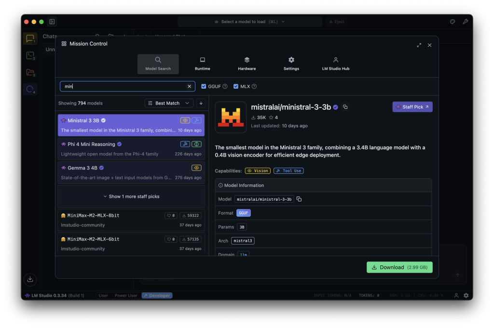
Task: Click the sort direction arrow button
Action: 201,103
